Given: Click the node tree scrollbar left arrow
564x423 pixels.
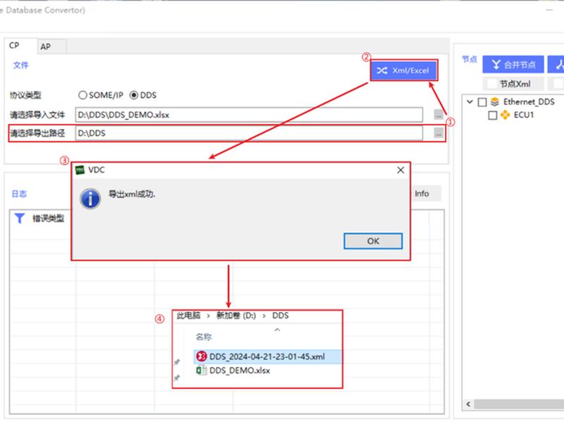Looking at the screenshot, I should click(468, 404).
